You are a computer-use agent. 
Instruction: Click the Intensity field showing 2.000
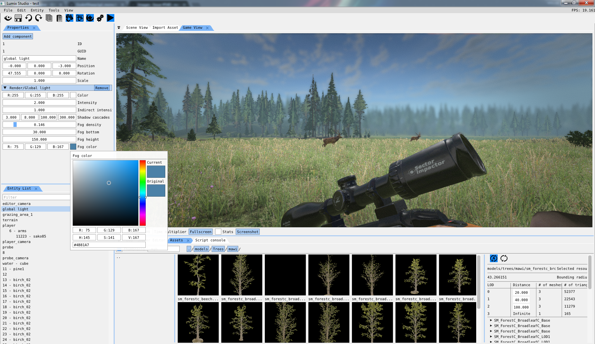coord(39,103)
